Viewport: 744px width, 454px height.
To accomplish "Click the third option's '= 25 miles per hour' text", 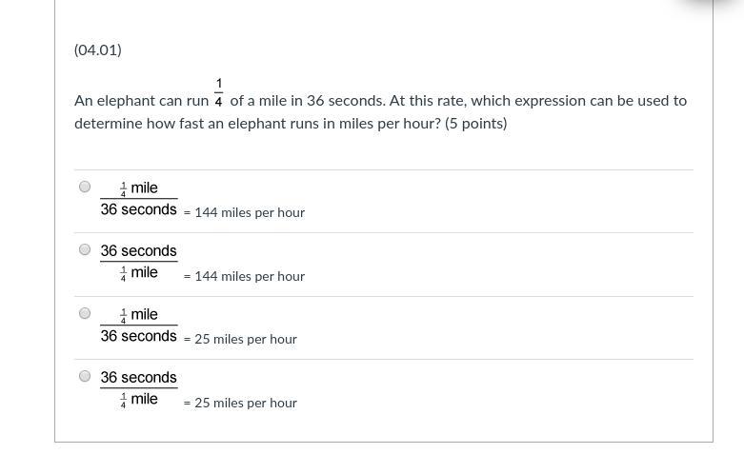I will [x=240, y=339].
